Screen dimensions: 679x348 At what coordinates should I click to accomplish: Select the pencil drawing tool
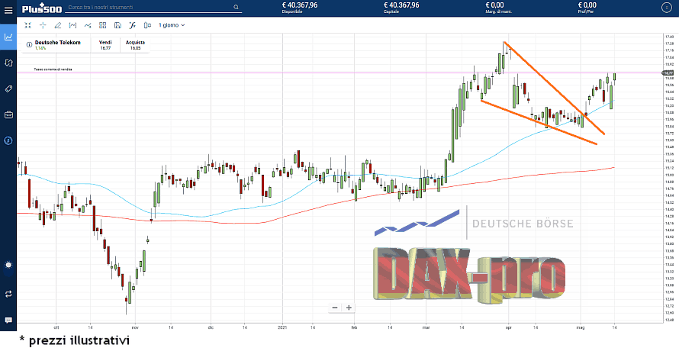[x=58, y=25]
